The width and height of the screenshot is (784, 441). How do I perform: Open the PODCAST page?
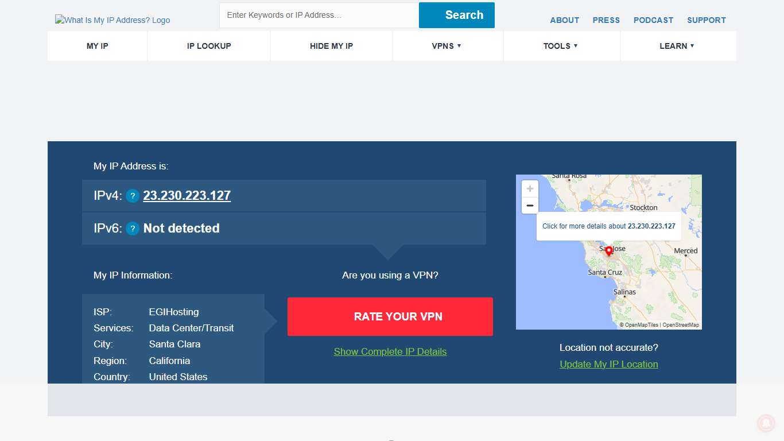[653, 20]
